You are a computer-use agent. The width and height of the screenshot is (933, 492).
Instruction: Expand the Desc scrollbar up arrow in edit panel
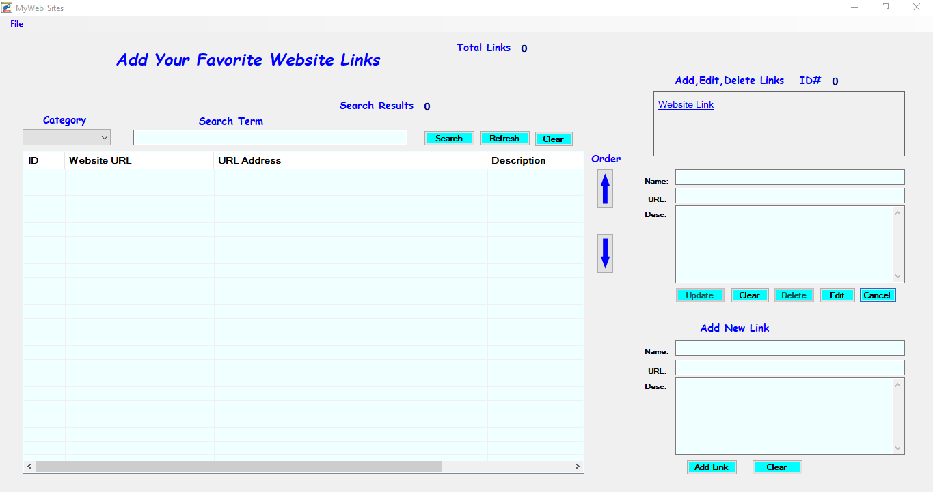click(x=899, y=212)
